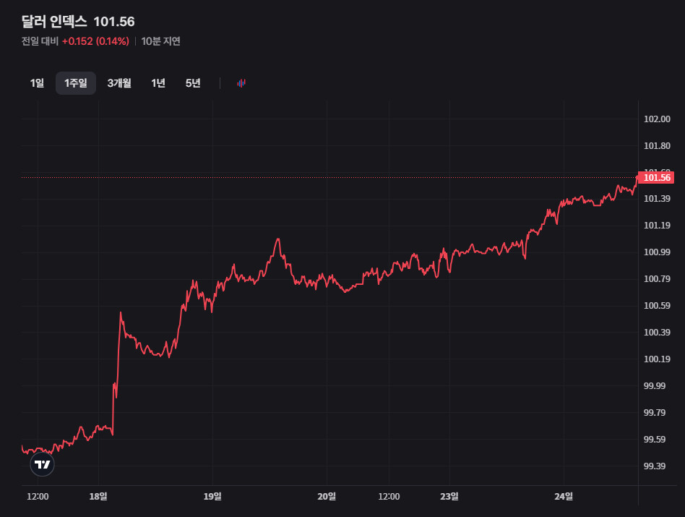
Task: Click the 100.19 price axis label
Action: pyautogui.click(x=657, y=359)
